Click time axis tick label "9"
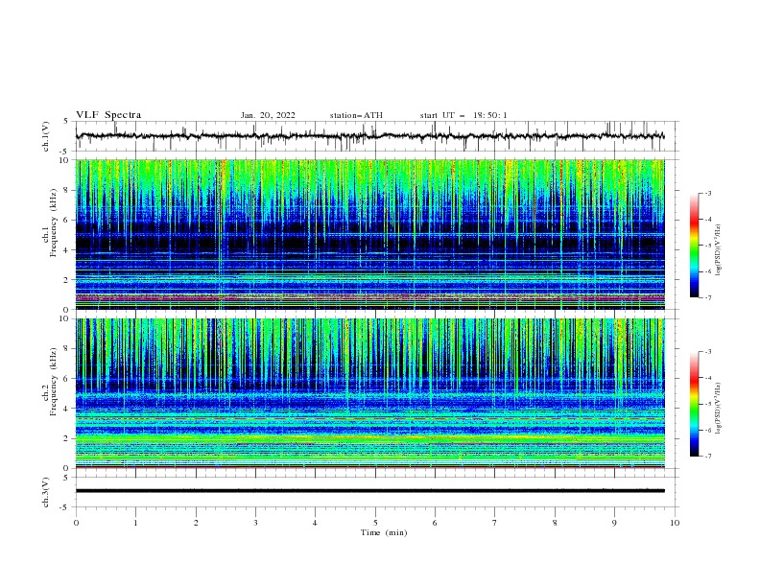The height and width of the screenshot is (587, 760). [614, 523]
